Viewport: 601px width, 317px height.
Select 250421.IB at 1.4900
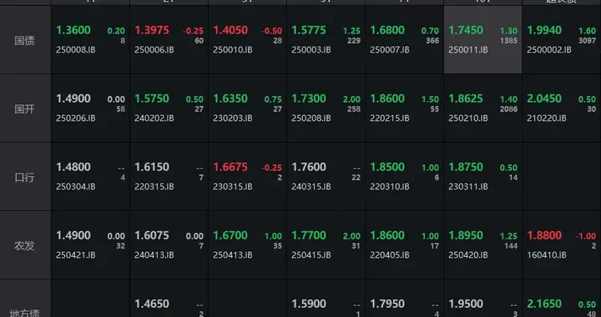point(90,245)
